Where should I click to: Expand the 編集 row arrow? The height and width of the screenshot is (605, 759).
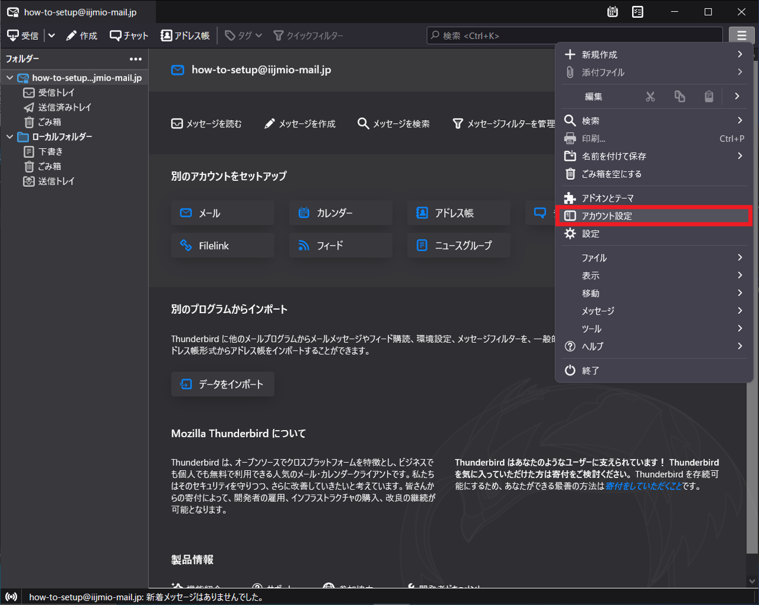737,96
